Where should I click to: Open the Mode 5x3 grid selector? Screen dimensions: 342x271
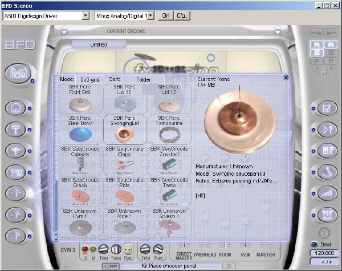pyautogui.click(x=90, y=79)
